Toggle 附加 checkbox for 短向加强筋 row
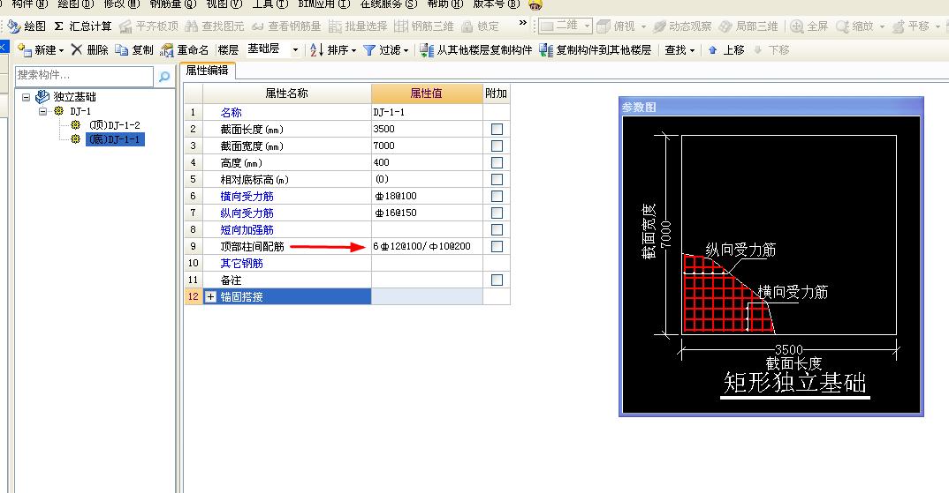Screen dimensions: 949x493 pos(497,229)
